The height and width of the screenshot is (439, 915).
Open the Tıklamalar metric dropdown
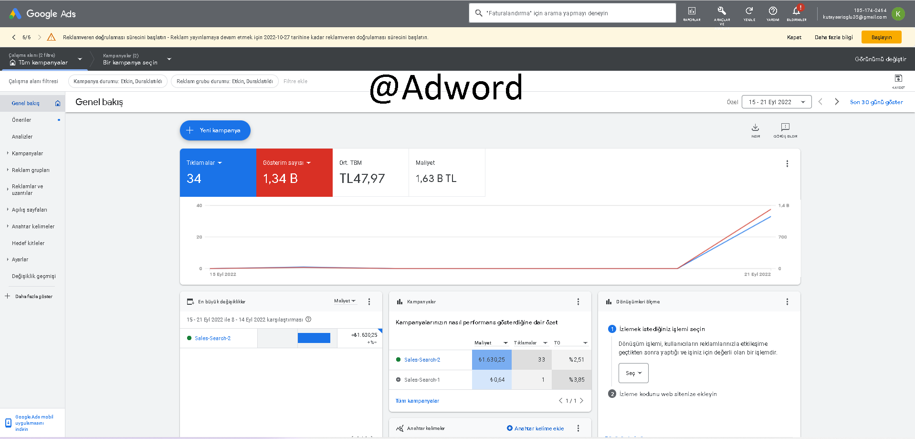204,163
